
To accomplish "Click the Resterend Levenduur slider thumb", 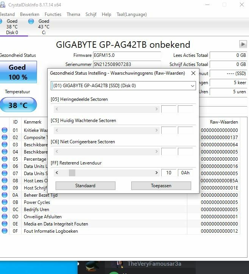I will click(72, 173).
